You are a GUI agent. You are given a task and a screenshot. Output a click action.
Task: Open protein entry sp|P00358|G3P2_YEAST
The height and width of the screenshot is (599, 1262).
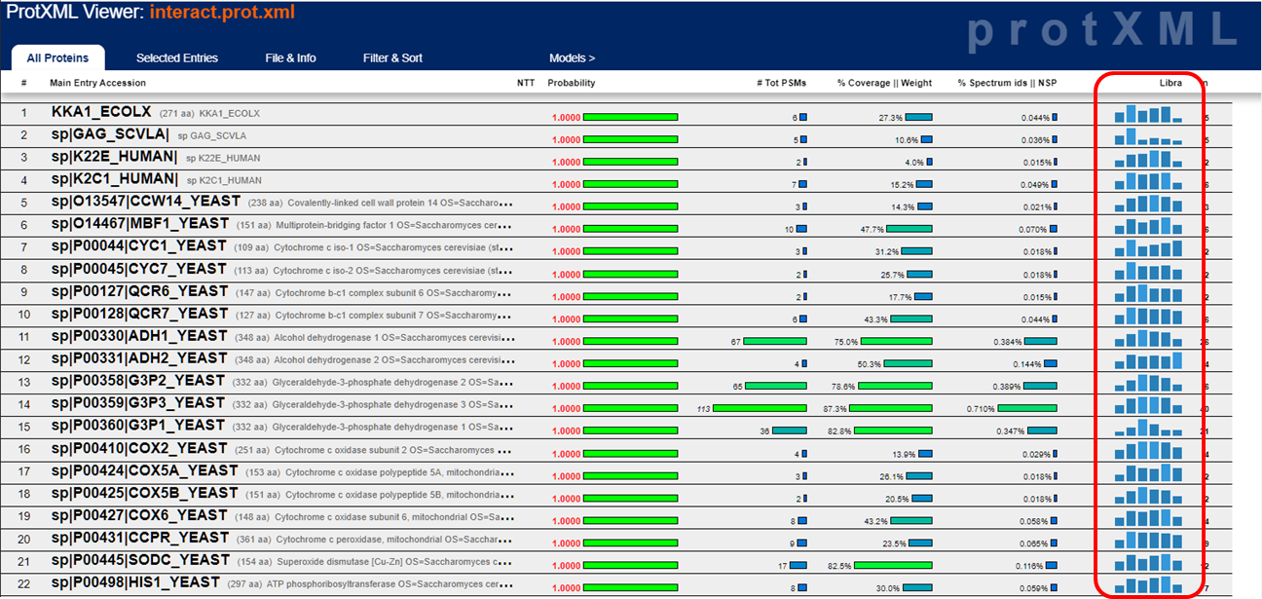coord(138,381)
